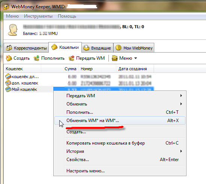Switch to the Кошельки tab

[x=65, y=47]
